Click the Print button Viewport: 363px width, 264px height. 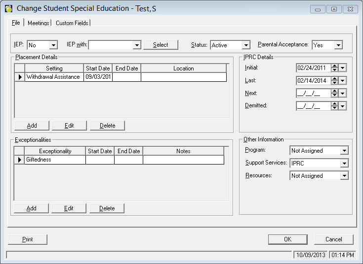[x=28, y=239]
